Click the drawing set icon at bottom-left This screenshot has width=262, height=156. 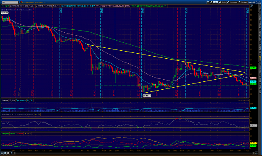tap(11, 153)
